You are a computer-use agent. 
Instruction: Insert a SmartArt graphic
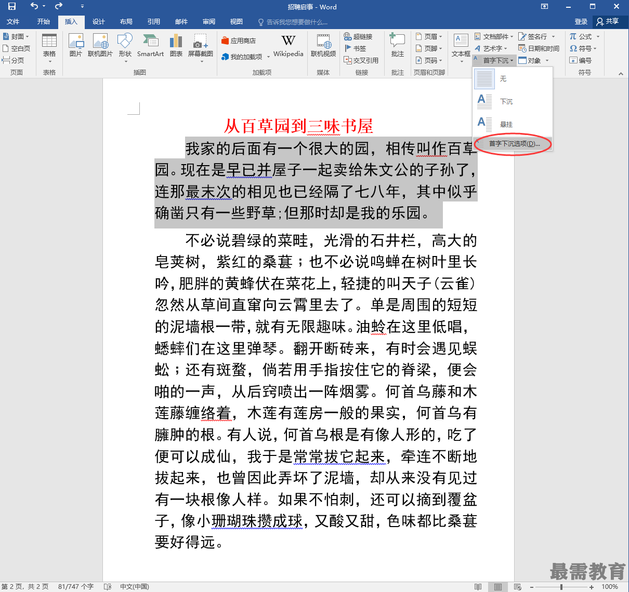coord(151,46)
